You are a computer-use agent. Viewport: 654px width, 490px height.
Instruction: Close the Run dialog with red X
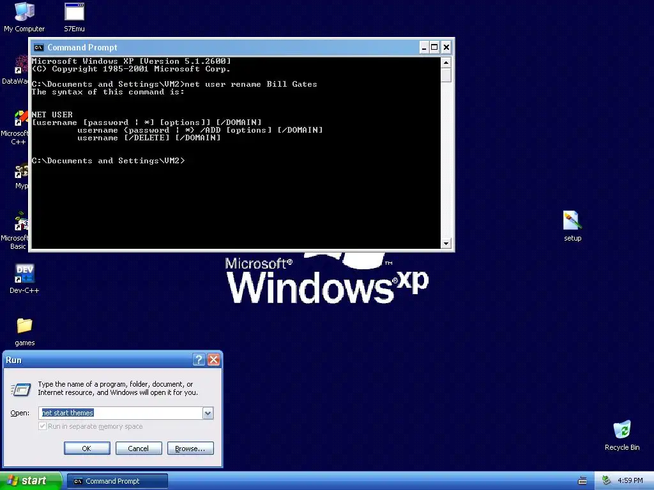[213, 360]
